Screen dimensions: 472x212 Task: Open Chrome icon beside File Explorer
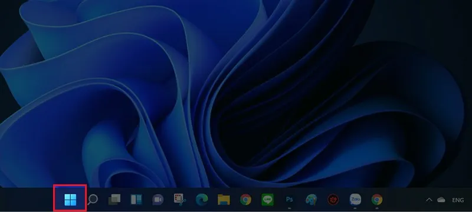[245, 200]
